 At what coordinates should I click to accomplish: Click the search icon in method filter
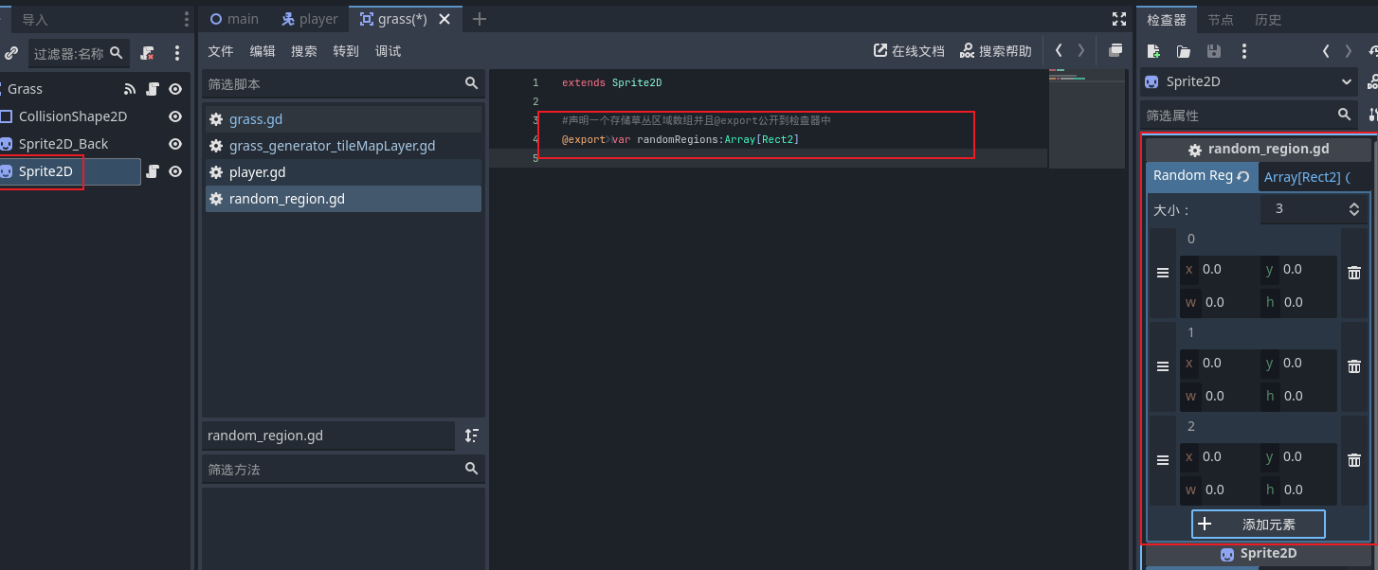(471, 469)
